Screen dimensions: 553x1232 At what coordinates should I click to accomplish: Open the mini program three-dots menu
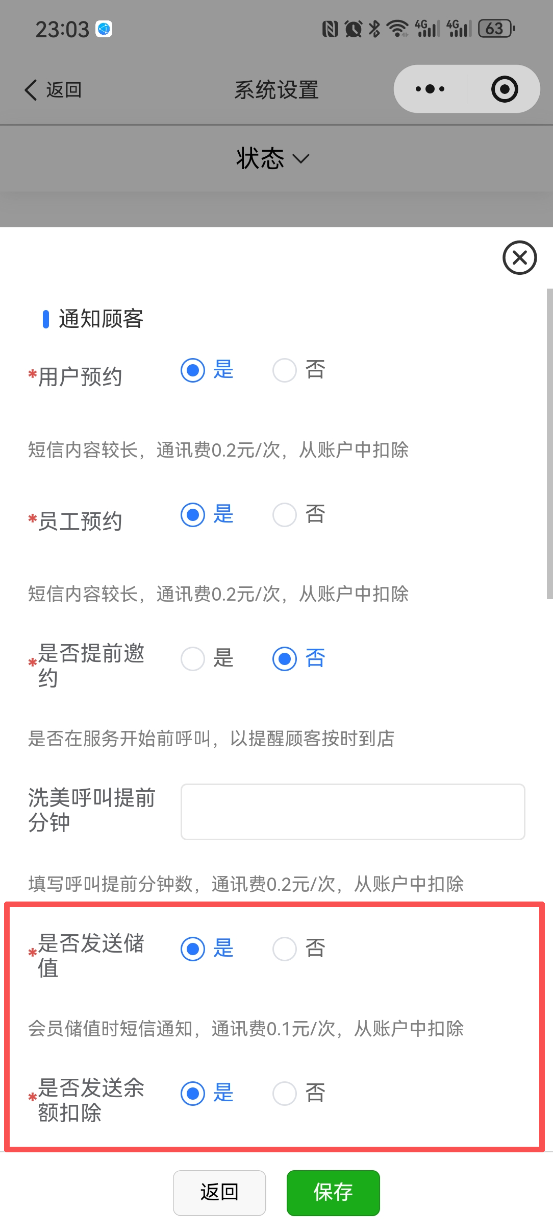tap(430, 89)
